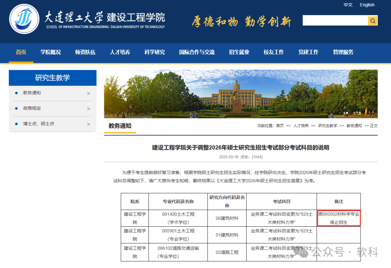Click the search magnifier icon
The image size is (391, 268).
pos(372,21)
